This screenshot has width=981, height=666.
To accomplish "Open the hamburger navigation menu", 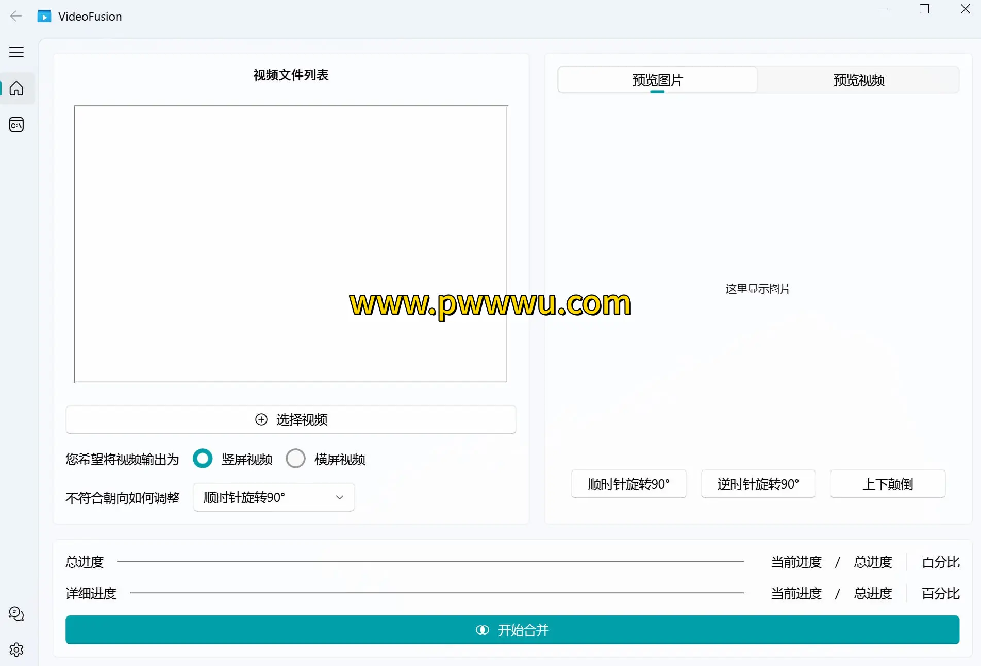I will [x=16, y=52].
